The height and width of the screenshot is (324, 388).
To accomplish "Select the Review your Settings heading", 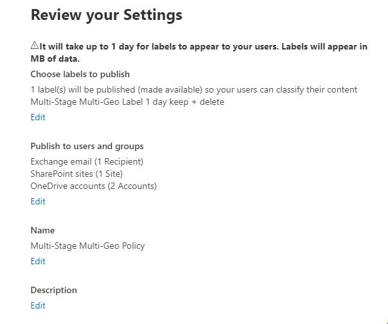I will (x=107, y=15).
